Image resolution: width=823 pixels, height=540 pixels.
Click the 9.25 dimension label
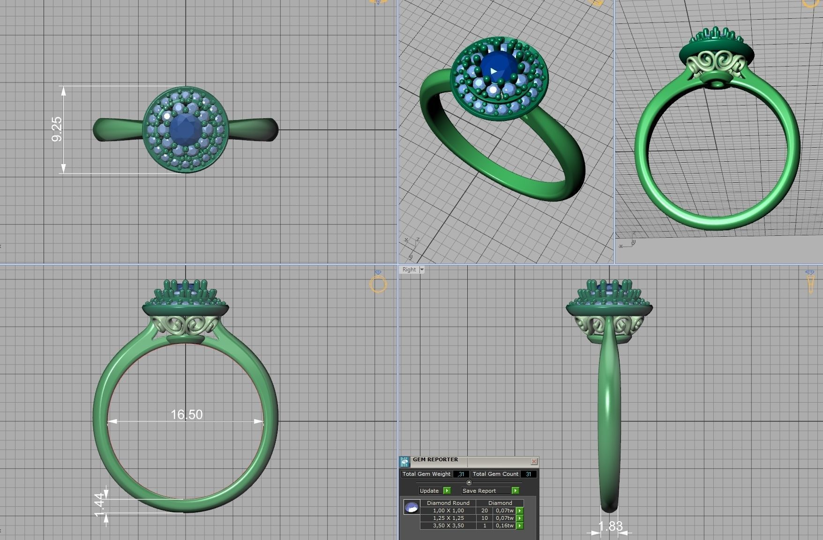[56, 129]
